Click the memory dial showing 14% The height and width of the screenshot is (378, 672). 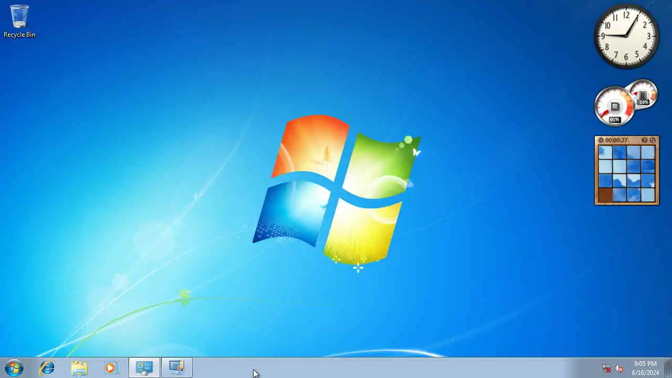pyautogui.click(x=643, y=94)
